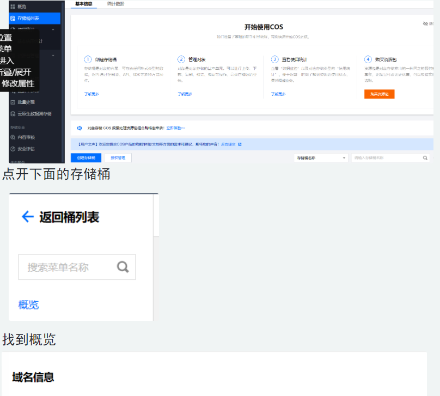Click search magnifier in bucket name field
The height and width of the screenshot is (396, 440).
click(x=425, y=158)
